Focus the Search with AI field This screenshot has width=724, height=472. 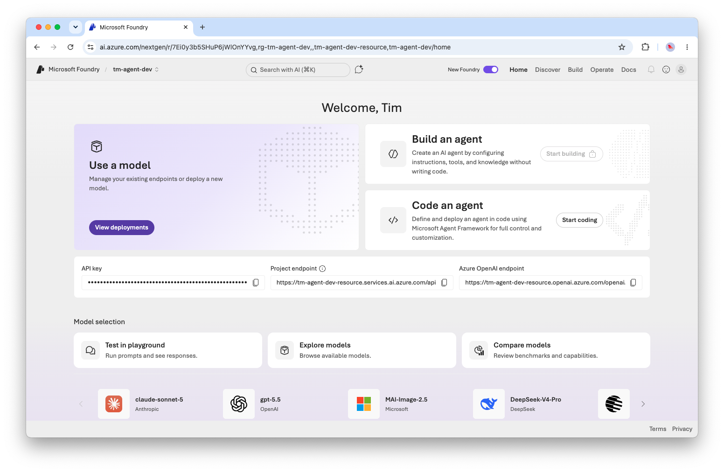click(x=298, y=69)
